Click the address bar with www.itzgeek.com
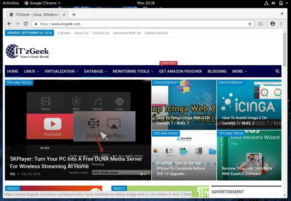 tap(143, 24)
